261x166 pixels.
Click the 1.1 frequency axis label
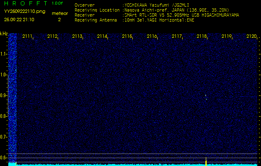[4, 54]
